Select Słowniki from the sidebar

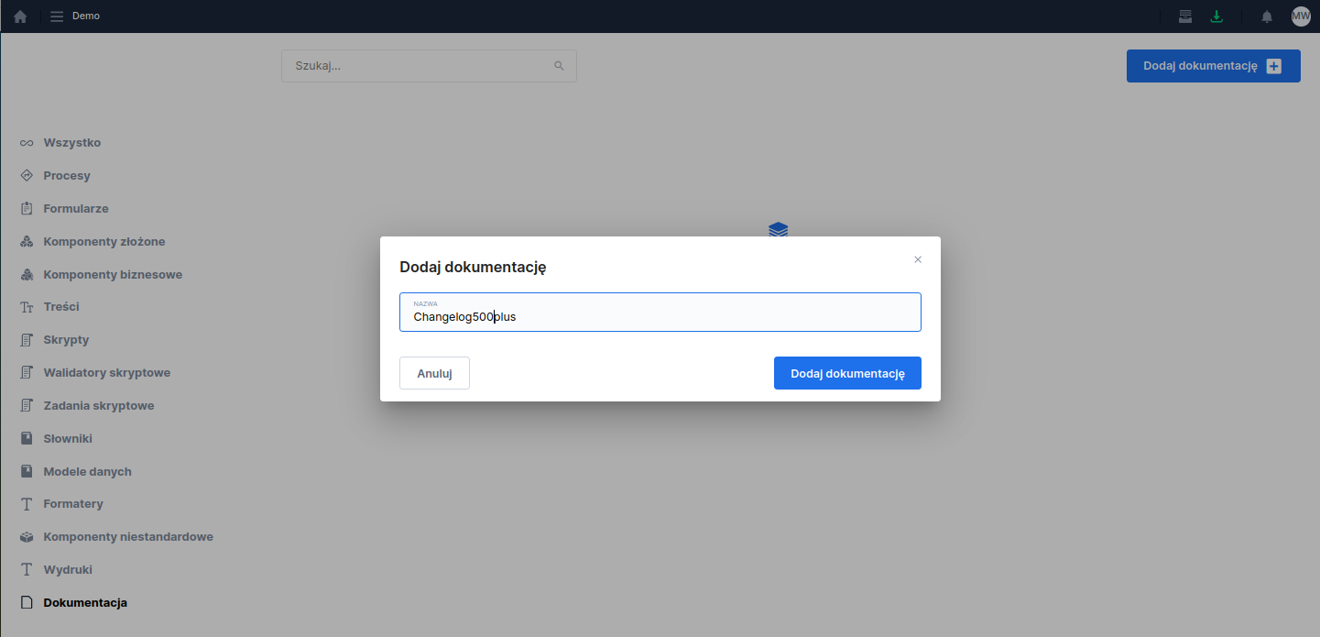68,439
